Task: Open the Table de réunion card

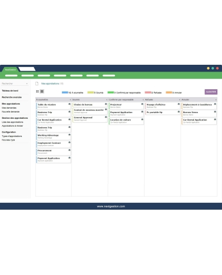Action: pyautogui.click(x=54, y=106)
